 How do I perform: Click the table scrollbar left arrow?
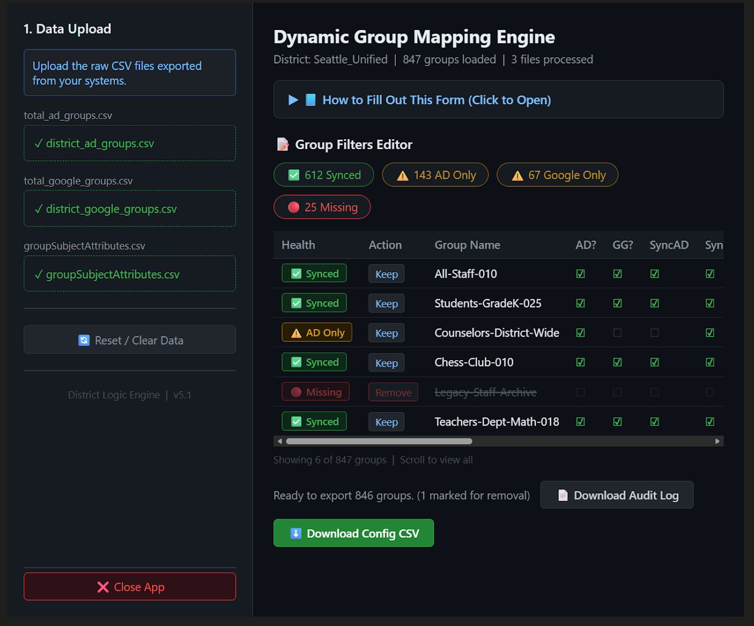tap(280, 441)
